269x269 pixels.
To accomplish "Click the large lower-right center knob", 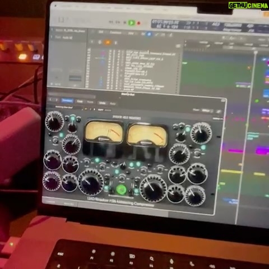I will coord(153,188).
